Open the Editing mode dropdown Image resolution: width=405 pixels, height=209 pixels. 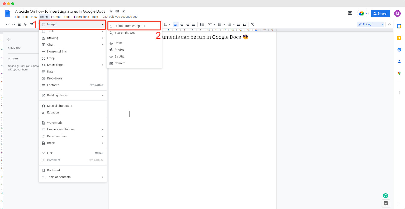pos(371,24)
